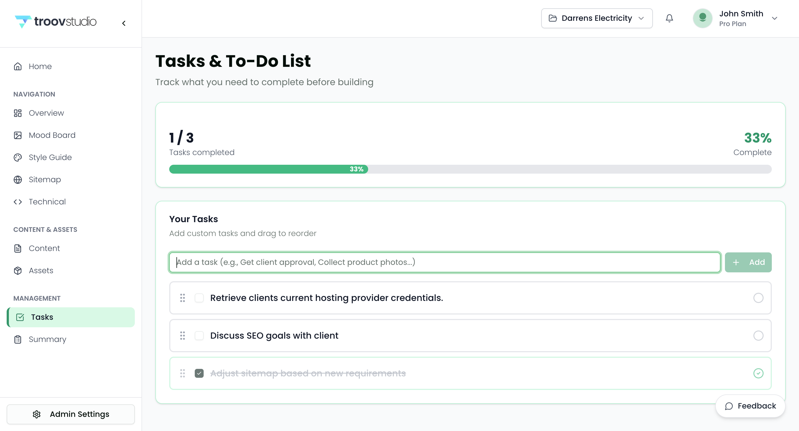Collapse the sidebar with the chevron
799x431 pixels.
(x=124, y=23)
